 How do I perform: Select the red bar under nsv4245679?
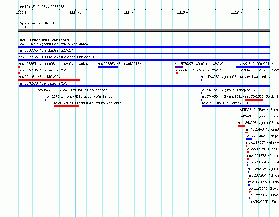point(66,106)
